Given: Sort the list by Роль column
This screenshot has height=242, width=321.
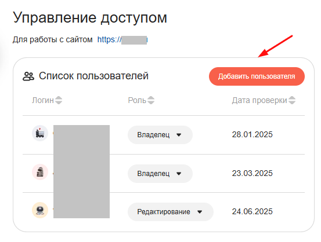Looking at the screenshot, I should click(151, 100).
